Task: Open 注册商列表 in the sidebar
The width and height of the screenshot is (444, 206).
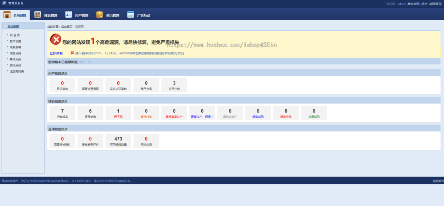Action: pos(17,71)
